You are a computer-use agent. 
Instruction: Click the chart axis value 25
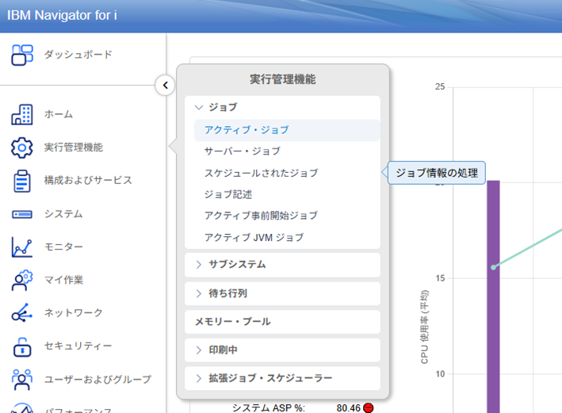pyautogui.click(x=440, y=86)
